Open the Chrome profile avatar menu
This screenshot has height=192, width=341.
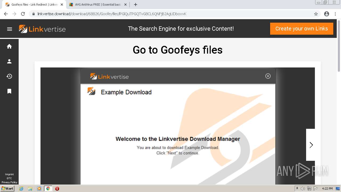click(327, 14)
